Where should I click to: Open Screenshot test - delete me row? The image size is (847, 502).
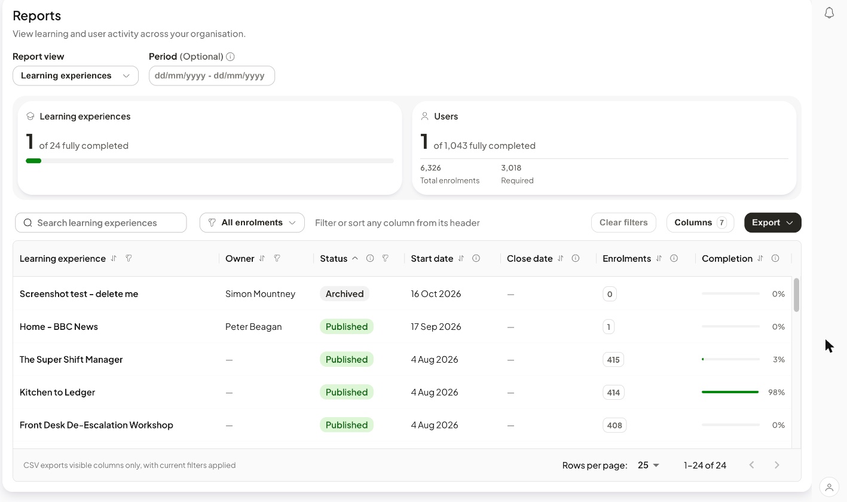tap(402, 294)
